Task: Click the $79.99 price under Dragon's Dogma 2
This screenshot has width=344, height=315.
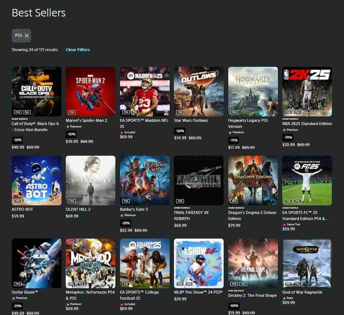Action: pos(234,225)
